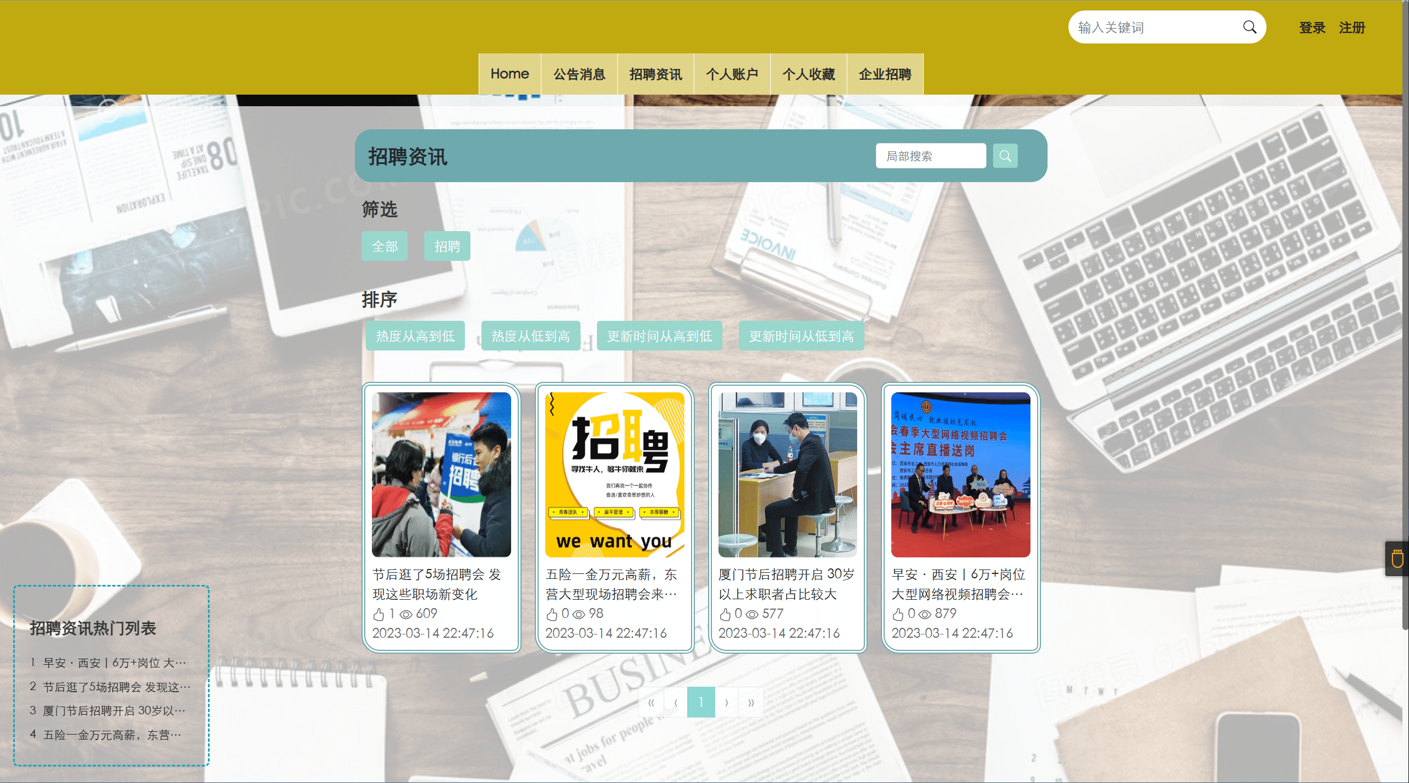Click thumbs-up icon on first job card

point(379,614)
